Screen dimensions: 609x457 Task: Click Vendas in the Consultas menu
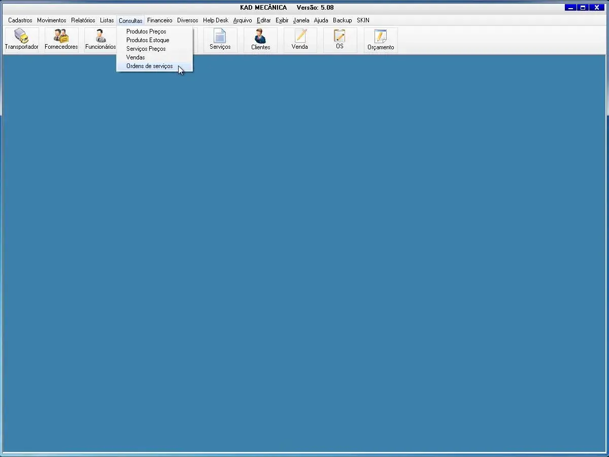(x=136, y=57)
